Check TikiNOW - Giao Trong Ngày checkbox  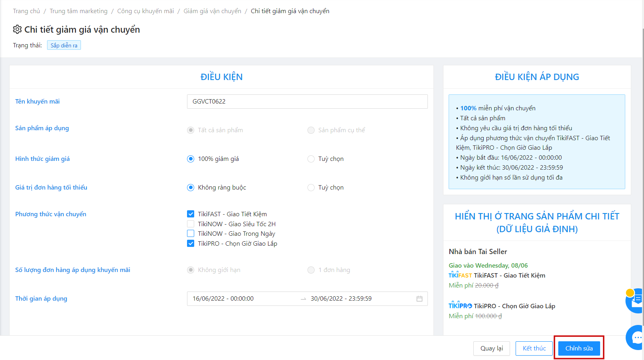pos(191,233)
